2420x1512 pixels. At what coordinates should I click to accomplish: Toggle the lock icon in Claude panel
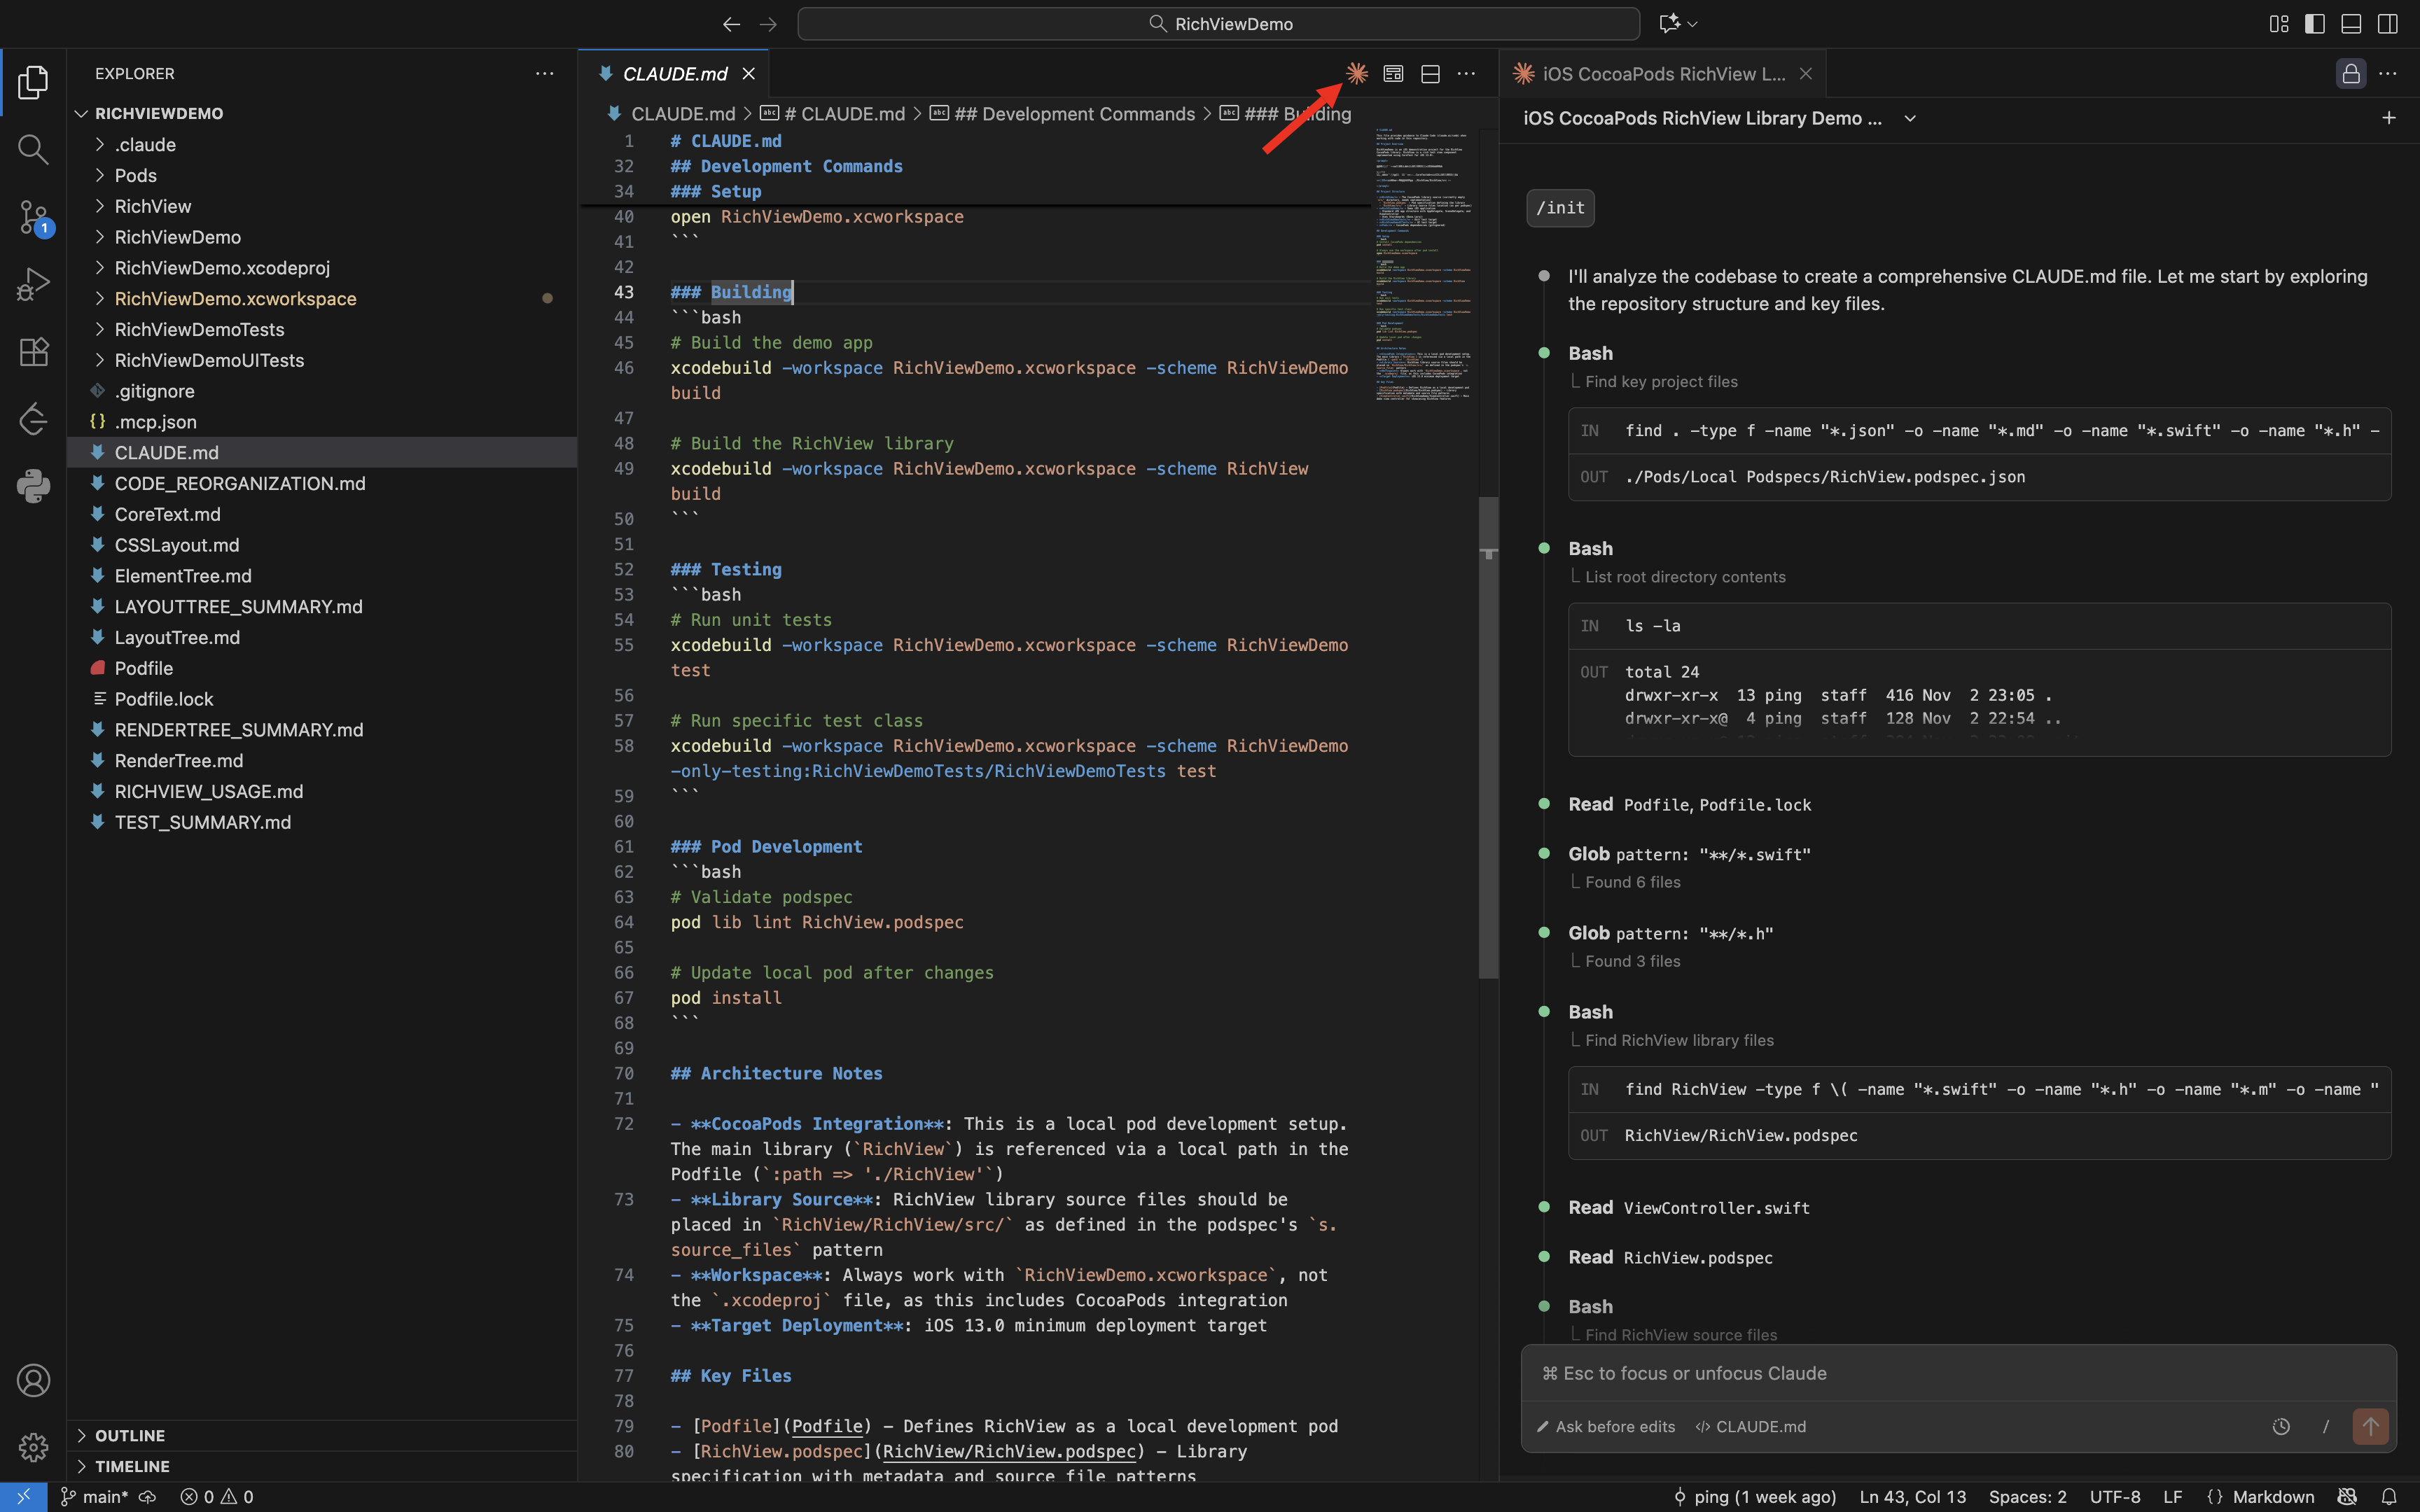2350,74
